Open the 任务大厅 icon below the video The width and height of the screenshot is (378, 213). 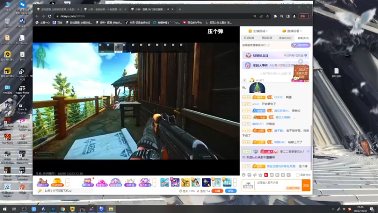coord(43,182)
